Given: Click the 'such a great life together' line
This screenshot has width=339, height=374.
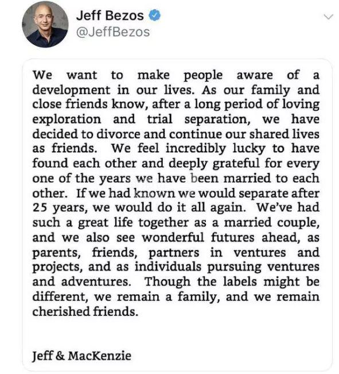Looking at the screenshot, I should point(176,222).
